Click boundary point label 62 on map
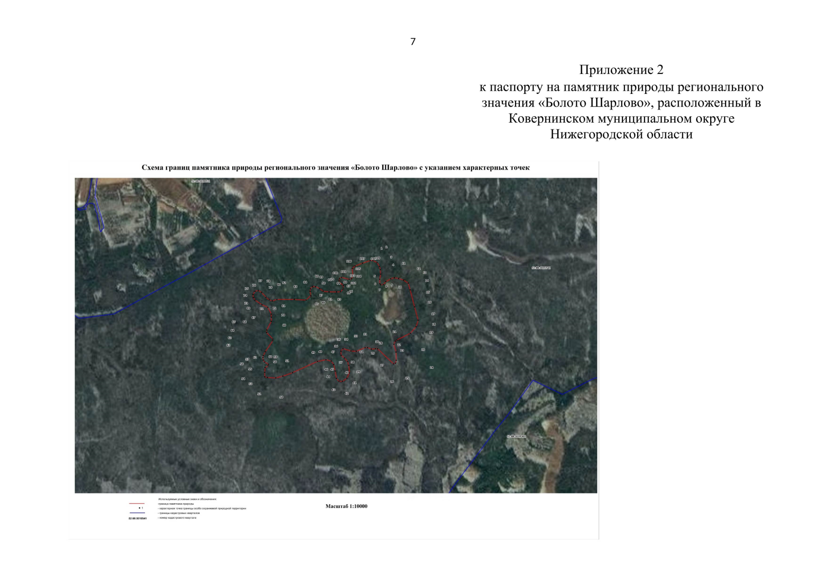This screenshot has height=584, width=826. click(228, 345)
